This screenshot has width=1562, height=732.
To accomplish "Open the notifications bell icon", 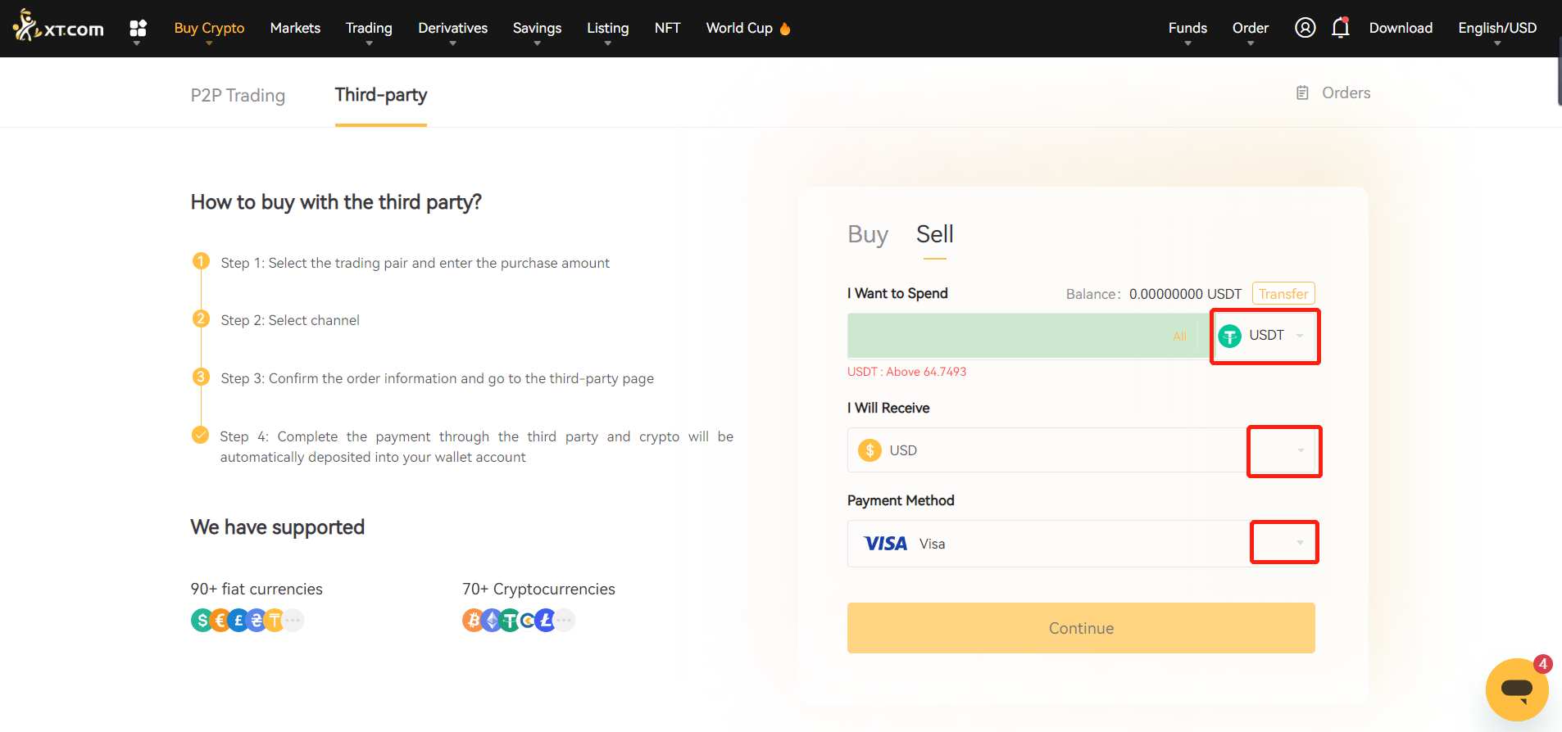I will (1341, 28).
